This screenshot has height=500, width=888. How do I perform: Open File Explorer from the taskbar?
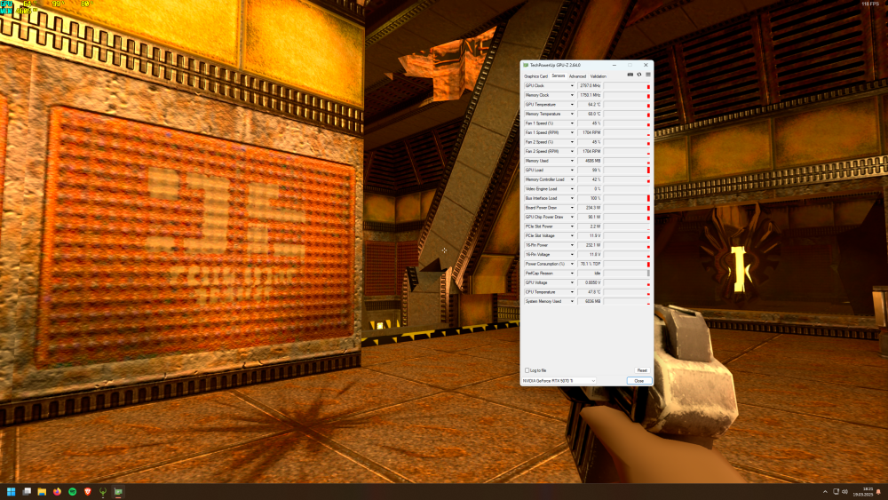click(x=42, y=491)
